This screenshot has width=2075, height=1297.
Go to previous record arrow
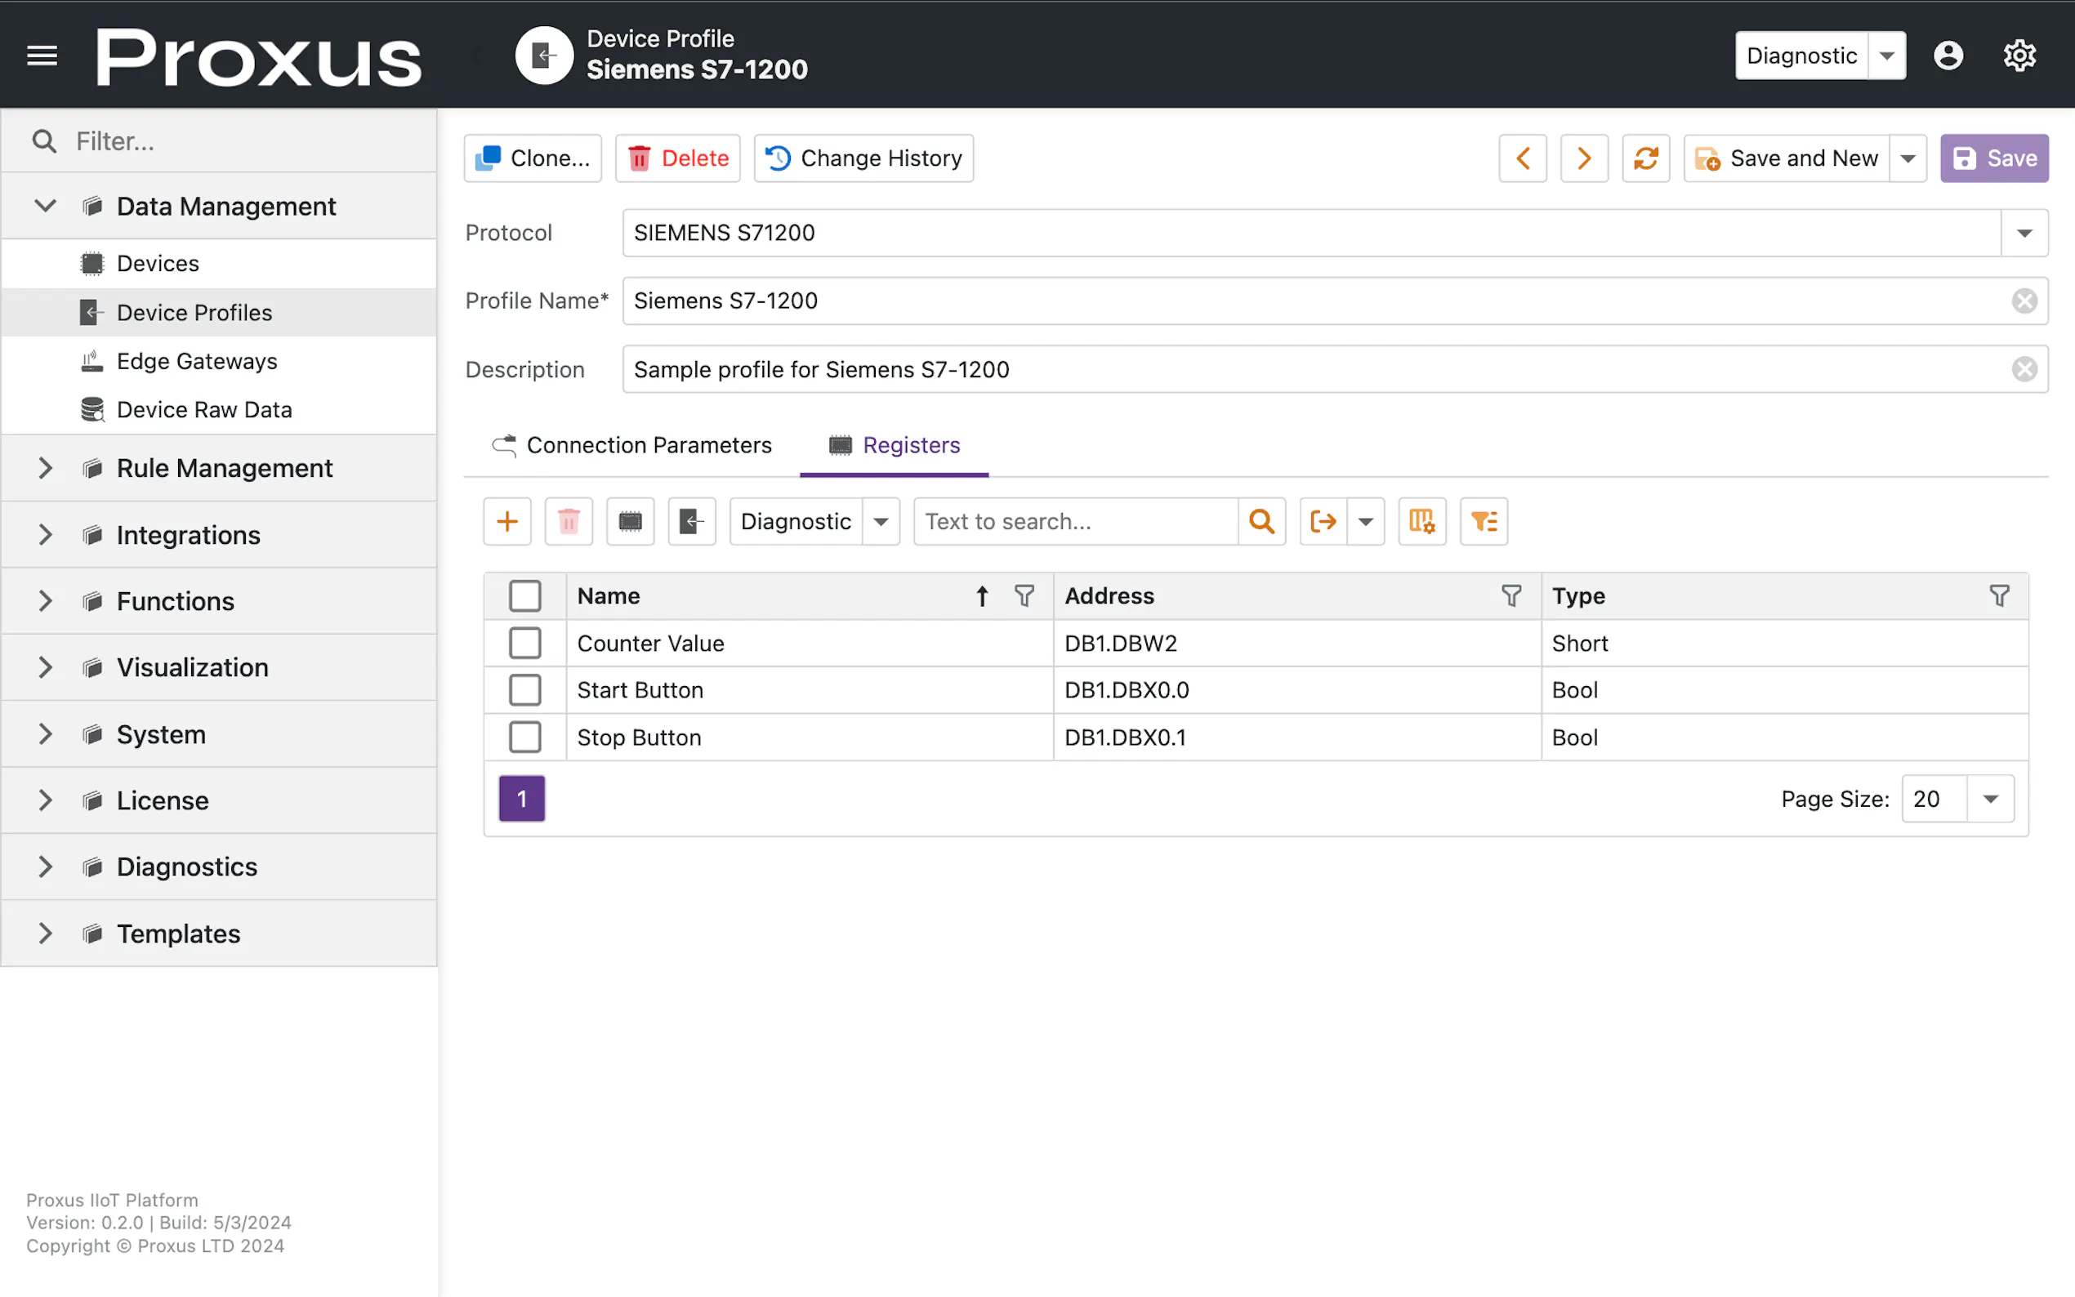tap(1523, 158)
